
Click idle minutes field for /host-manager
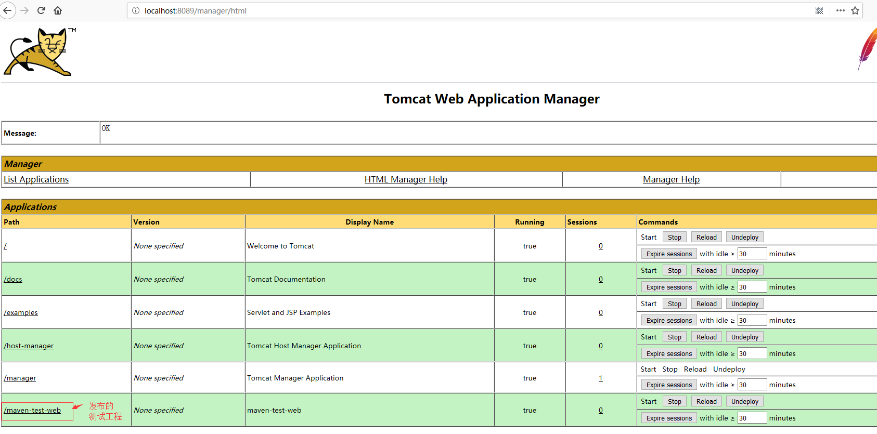pyautogui.click(x=752, y=353)
